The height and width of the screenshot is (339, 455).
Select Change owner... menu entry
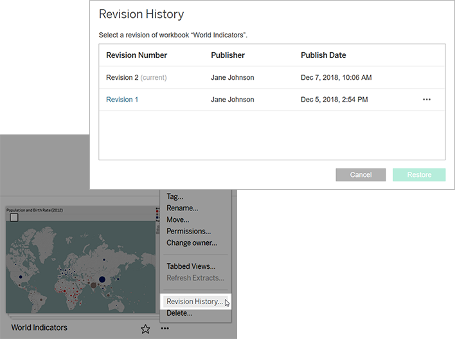point(192,243)
